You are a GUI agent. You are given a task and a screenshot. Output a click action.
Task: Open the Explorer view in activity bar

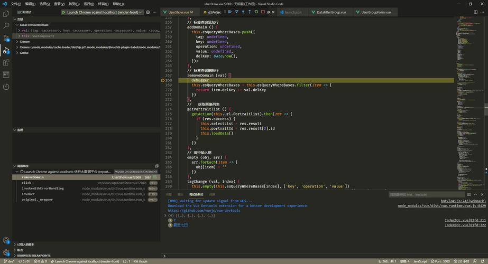[6, 14]
